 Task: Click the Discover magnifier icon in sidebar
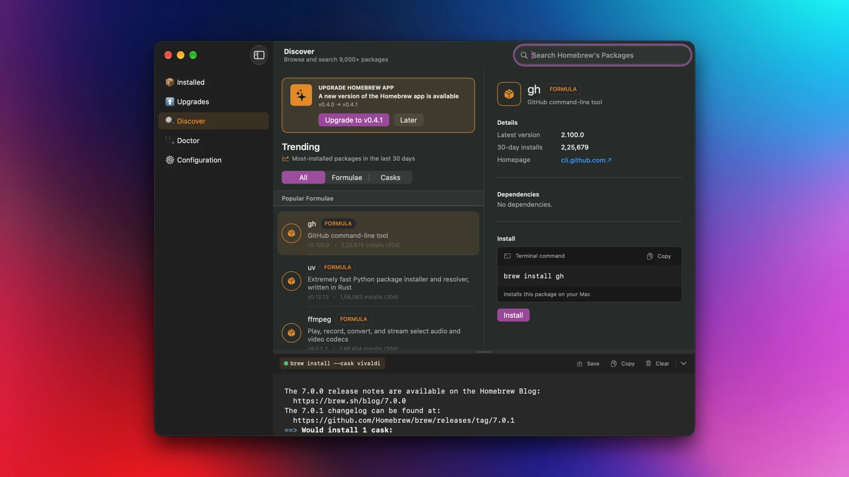tap(170, 121)
